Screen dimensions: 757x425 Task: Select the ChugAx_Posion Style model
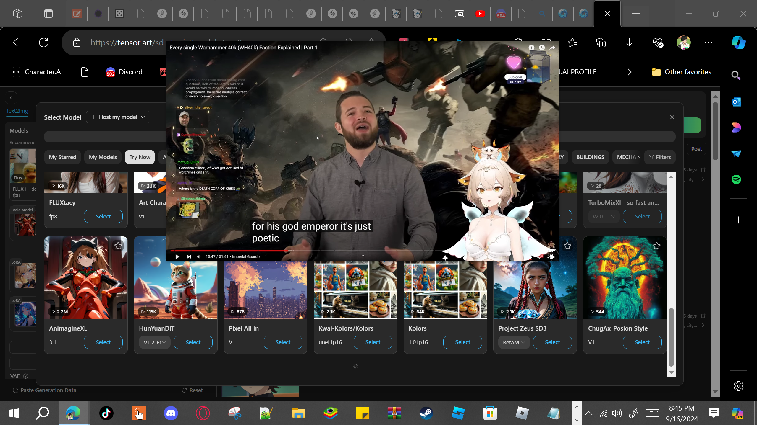(x=642, y=342)
